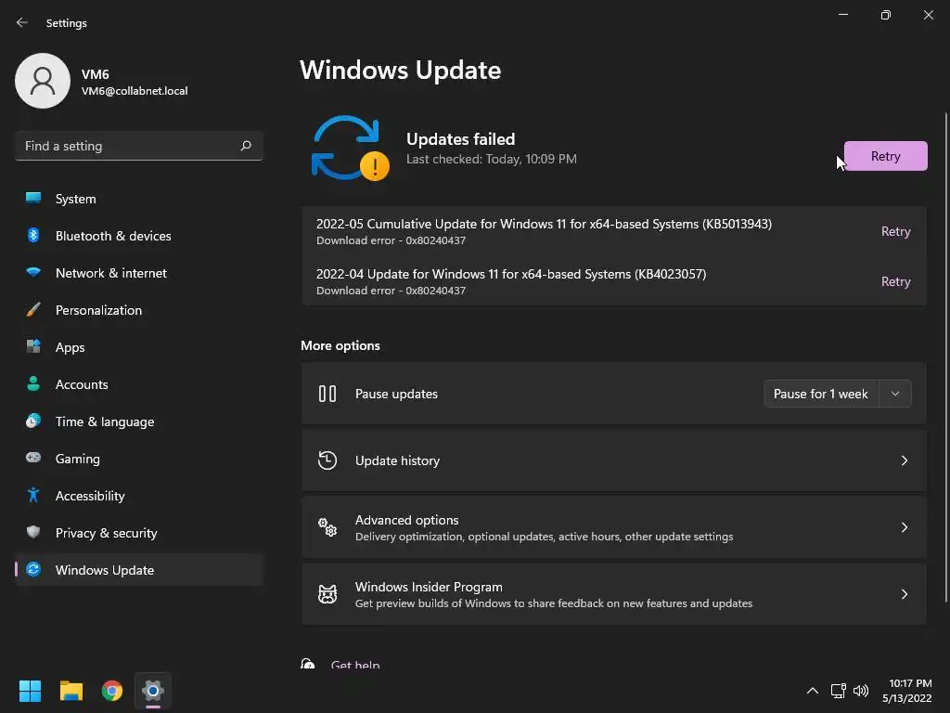Click the Bluetooth & devices icon
This screenshot has width=950, height=713.
pos(33,236)
